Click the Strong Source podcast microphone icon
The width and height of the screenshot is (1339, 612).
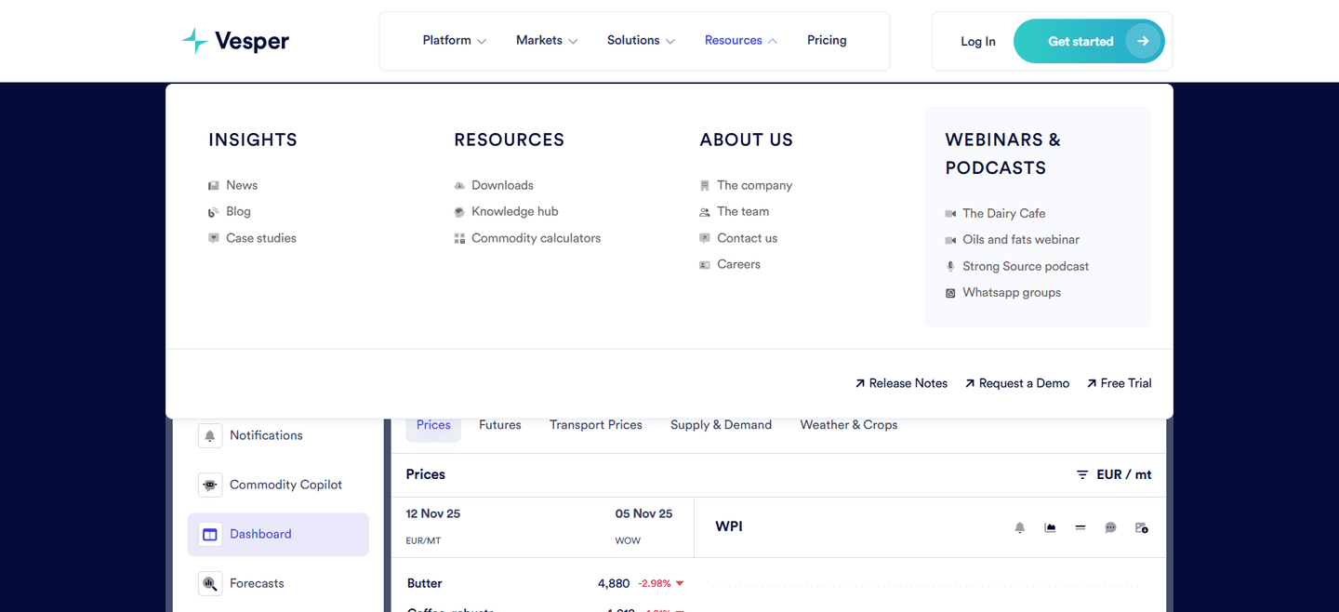[950, 266]
